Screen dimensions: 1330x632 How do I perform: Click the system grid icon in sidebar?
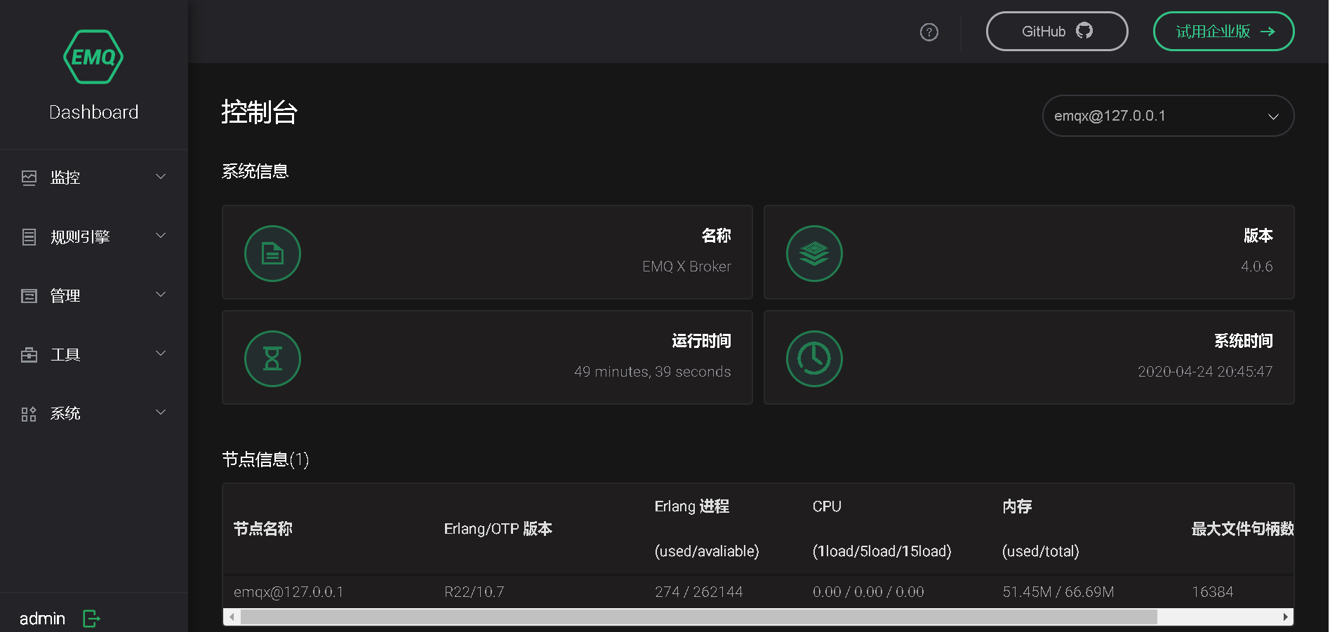[x=29, y=414]
